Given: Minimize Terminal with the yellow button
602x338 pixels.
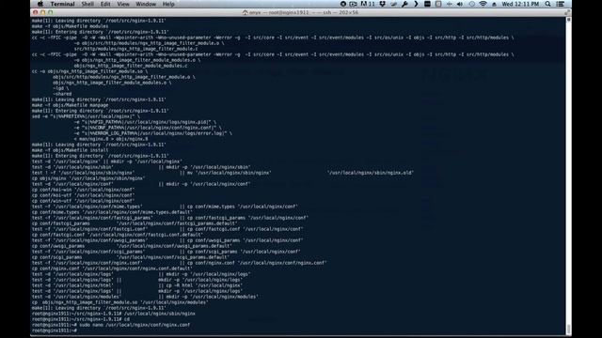Looking at the screenshot, I should coord(42,12).
